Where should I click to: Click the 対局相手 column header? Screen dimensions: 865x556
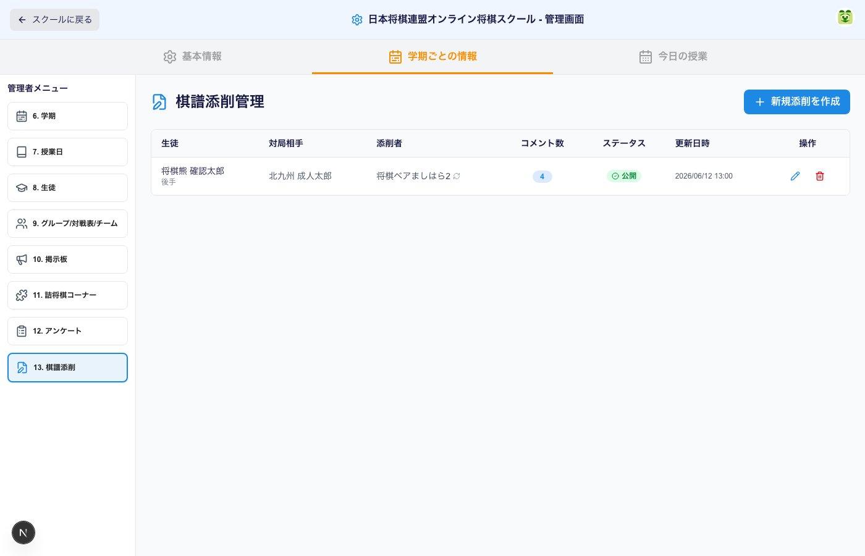tap(286, 143)
